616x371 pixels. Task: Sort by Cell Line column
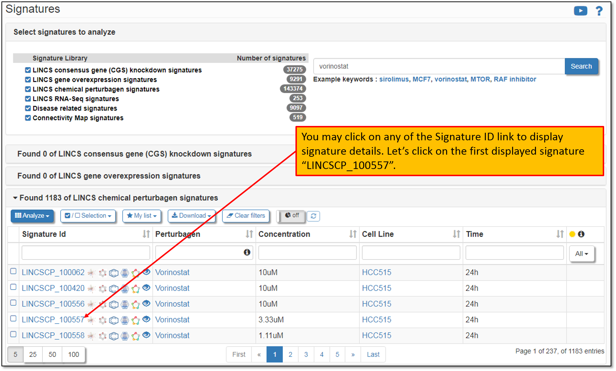coord(456,234)
